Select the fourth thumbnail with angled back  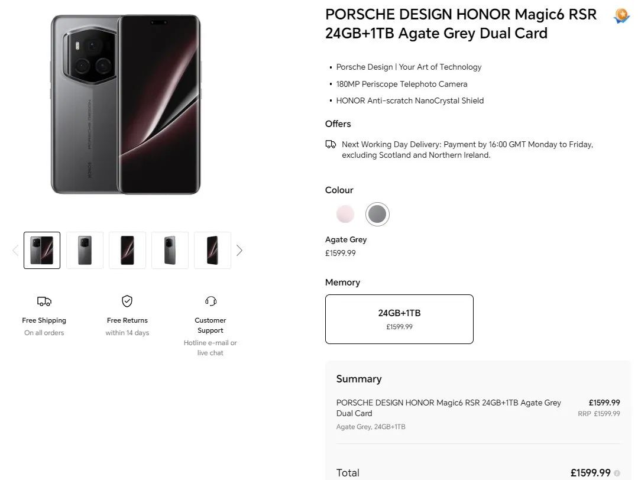170,251
